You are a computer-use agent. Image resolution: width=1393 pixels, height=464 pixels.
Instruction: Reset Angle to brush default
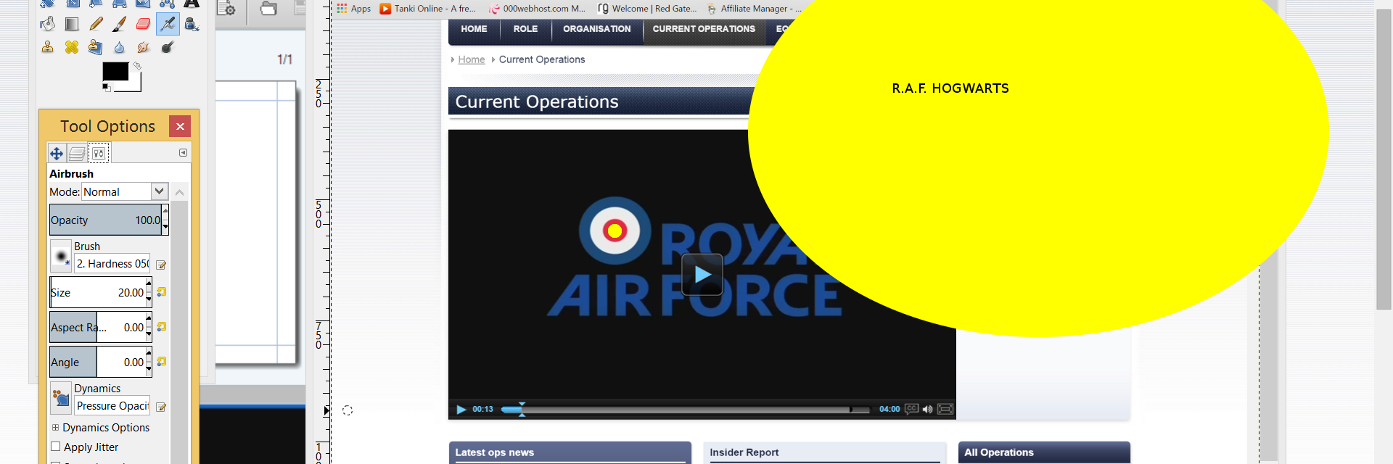pos(161,362)
